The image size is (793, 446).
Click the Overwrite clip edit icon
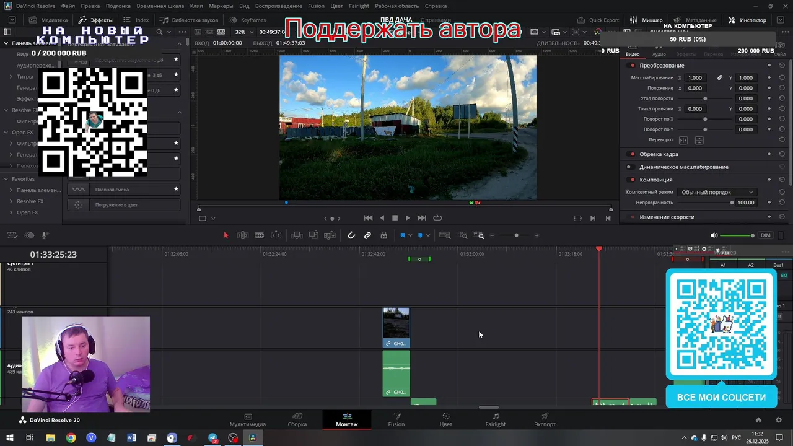[313, 235]
